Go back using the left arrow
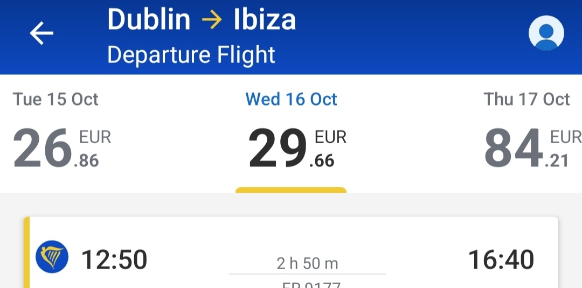This screenshot has height=288, width=582. click(x=41, y=33)
